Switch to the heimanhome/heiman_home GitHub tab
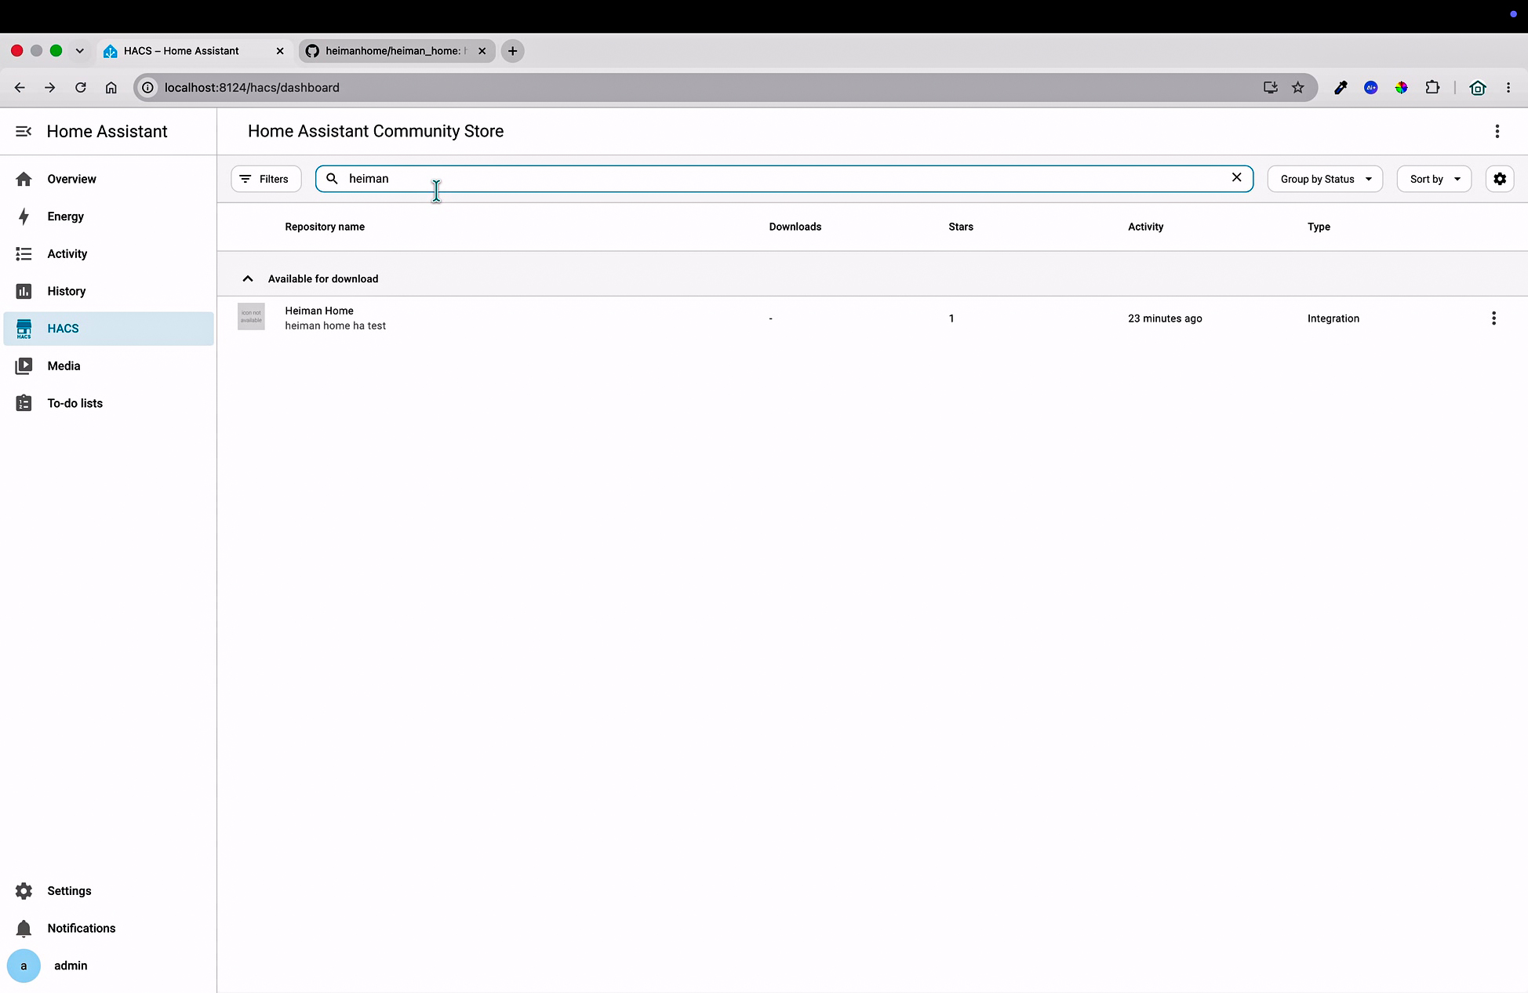Image resolution: width=1528 pixels, height=993 pixels. click(396, 51)
